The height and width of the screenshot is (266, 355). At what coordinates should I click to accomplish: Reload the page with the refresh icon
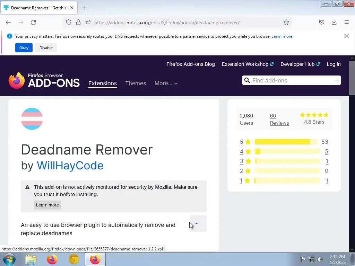pos(33,23)
